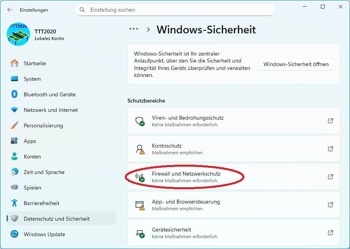This screenshot has height=249, width=350.
Task: Click the Barrierefreiheit accessibility icon
Action: 14,203
